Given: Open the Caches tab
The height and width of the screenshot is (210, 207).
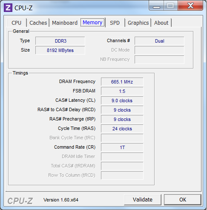Looking at the screenshot, I should click(x=38, y=23).
